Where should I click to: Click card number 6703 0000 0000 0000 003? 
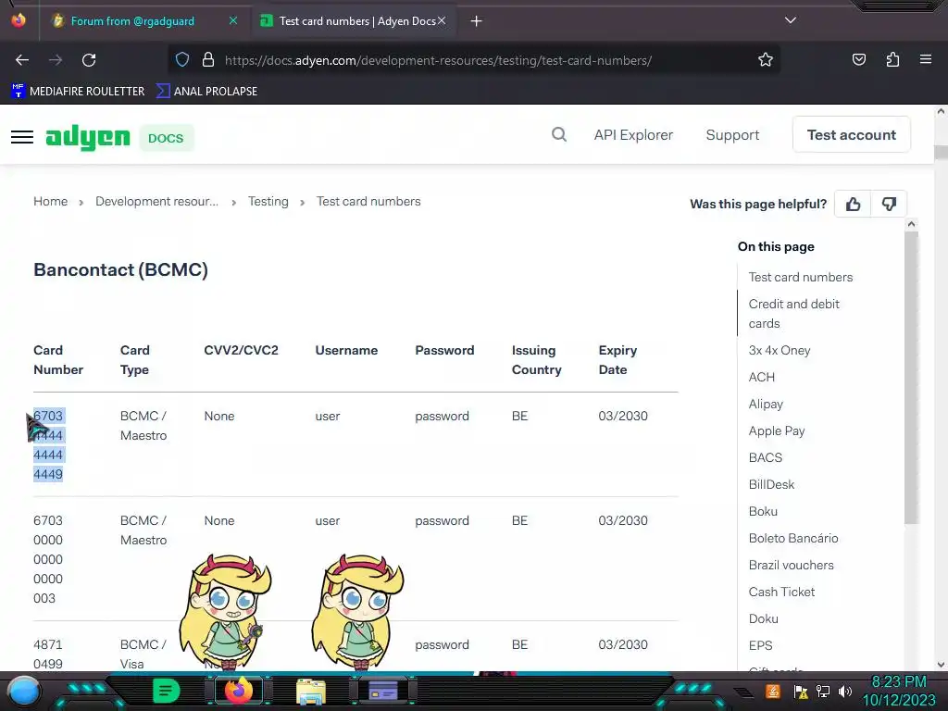point(48,559)
